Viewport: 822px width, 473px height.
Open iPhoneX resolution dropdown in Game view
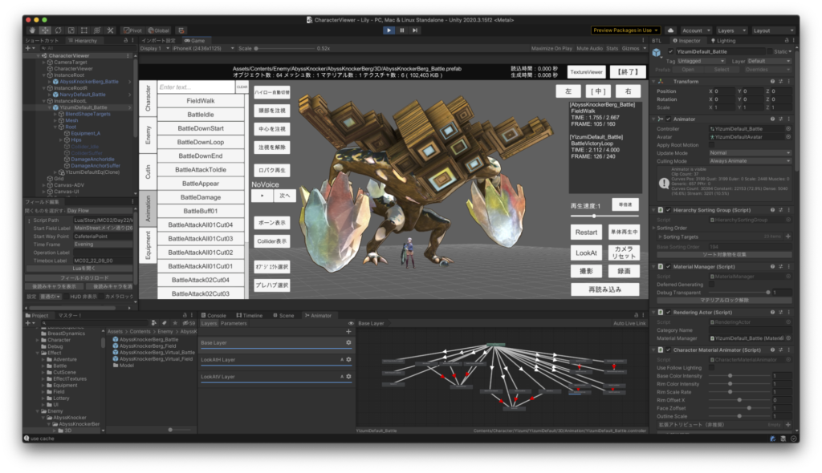point(203,49)
